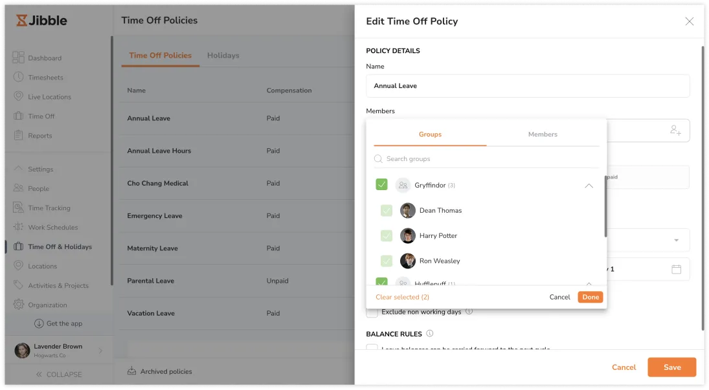Image resolution: width=709 pixels, height=390 pixels.
Task: Open the Holidays tab
Action: 223,56
